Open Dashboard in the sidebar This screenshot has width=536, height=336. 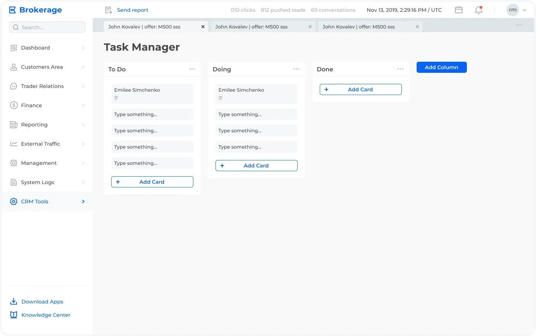coord(47,48)
